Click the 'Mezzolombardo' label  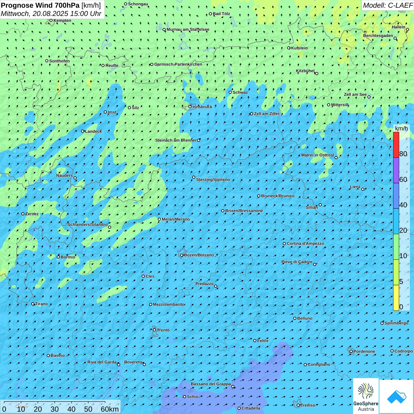169,304
